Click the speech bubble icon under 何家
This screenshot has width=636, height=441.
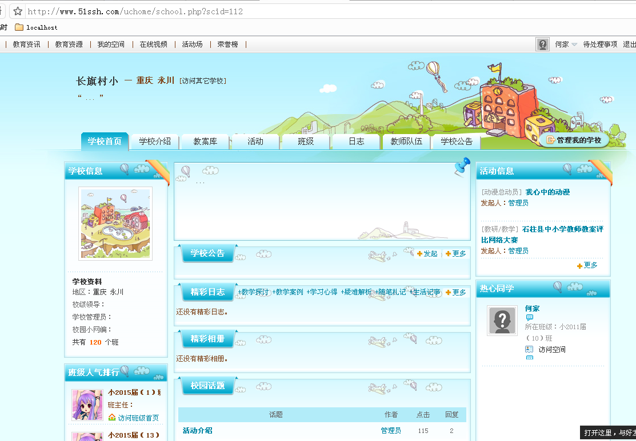point(529,318)
